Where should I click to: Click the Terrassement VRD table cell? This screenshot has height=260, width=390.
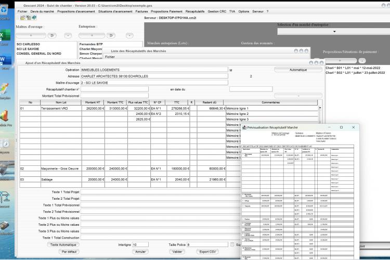(61, 109)
